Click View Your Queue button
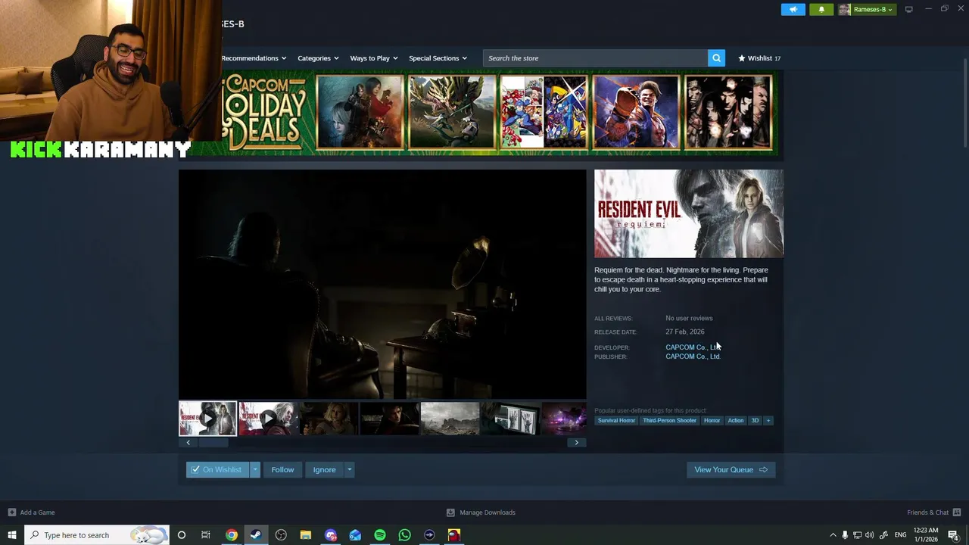 point(731,469)
